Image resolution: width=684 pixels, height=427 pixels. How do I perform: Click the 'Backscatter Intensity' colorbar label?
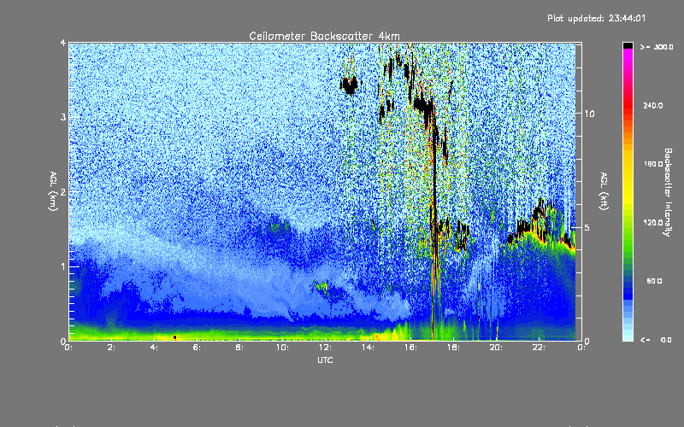coord(668,192)
